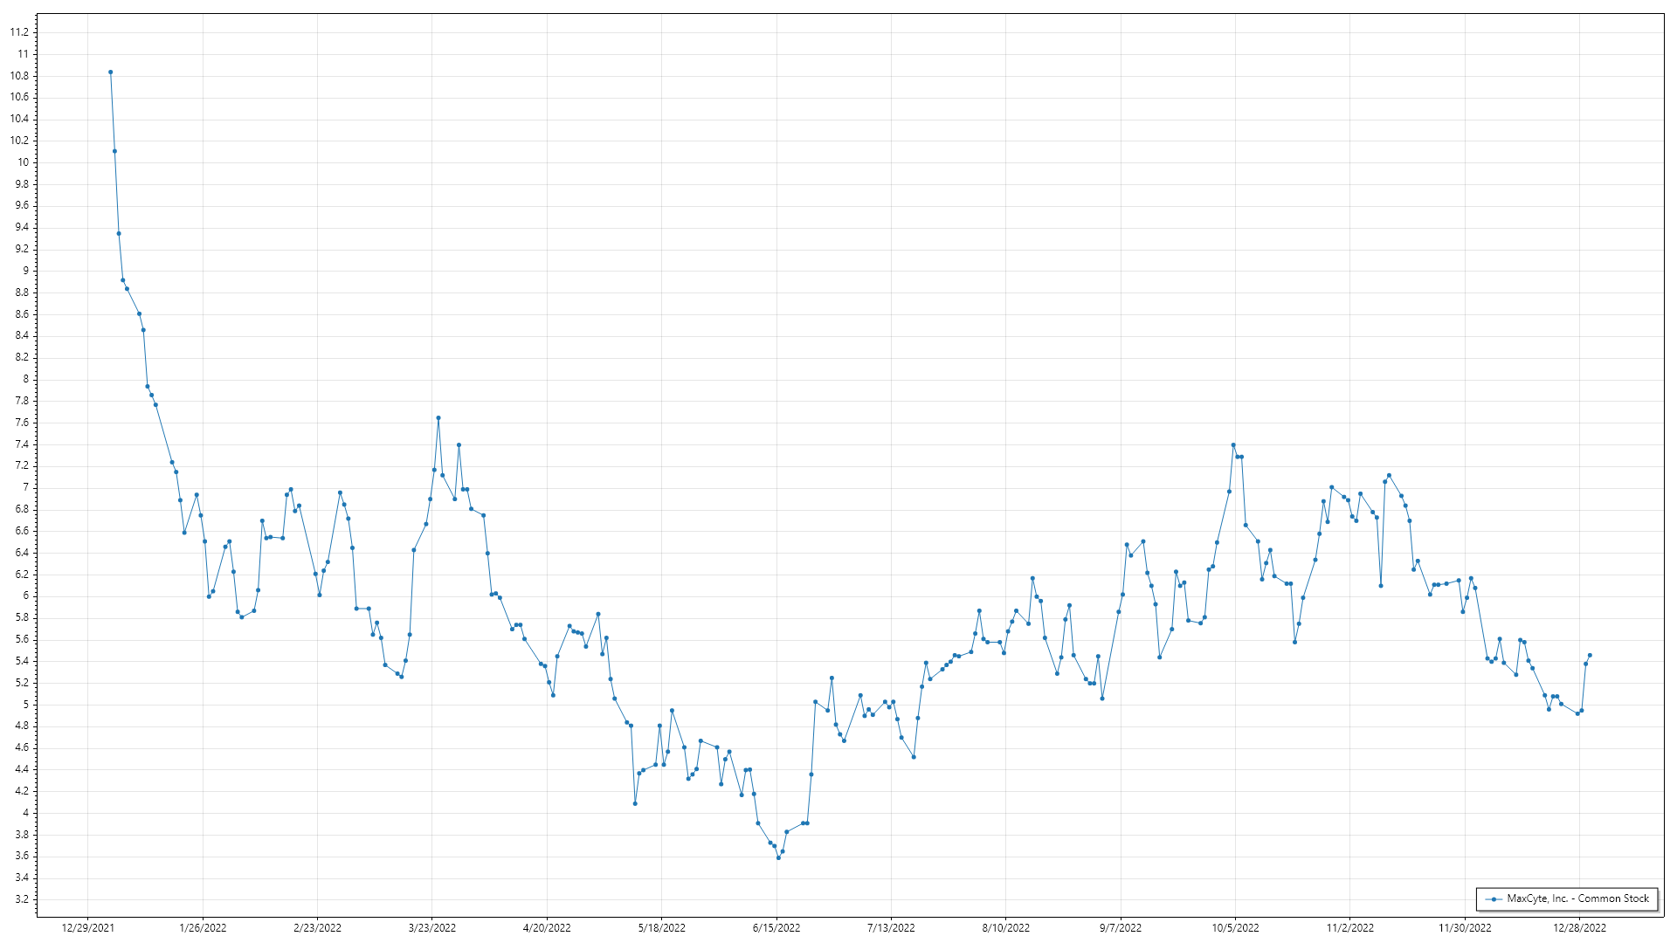This screenshot has width=1677, height=943.
Task: Select the 6/15/2022 x-axis date label
Action: (776, 927)
